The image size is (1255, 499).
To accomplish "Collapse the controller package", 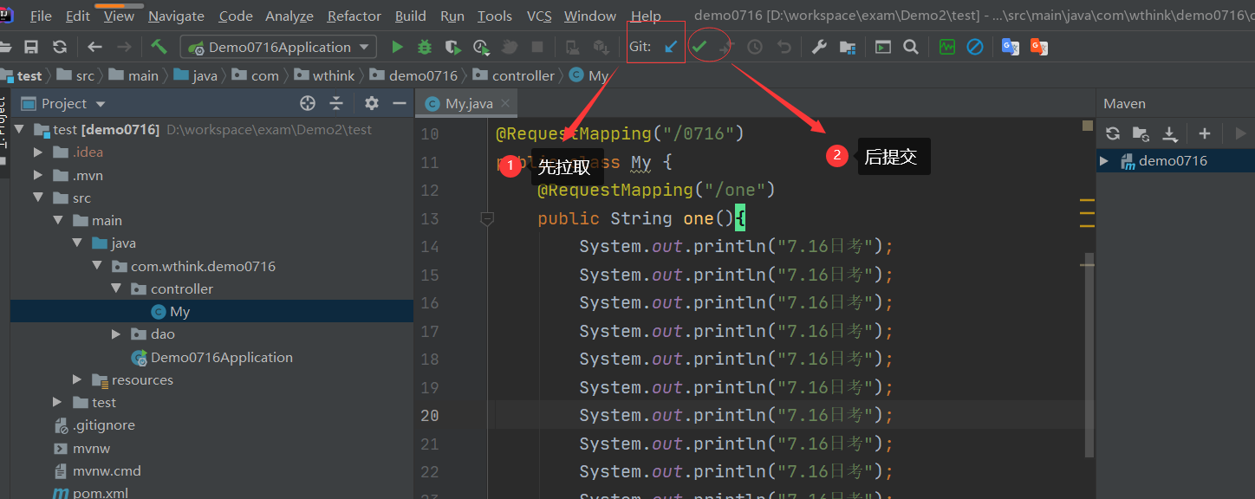I will (x=116, y=288).
